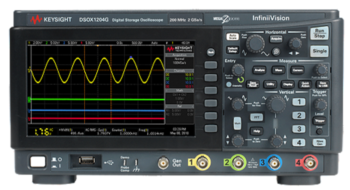Click the Trigger Level knob
Image resolution: width=350 pixels, height=190 pixels.
click(x=320, y=104)
